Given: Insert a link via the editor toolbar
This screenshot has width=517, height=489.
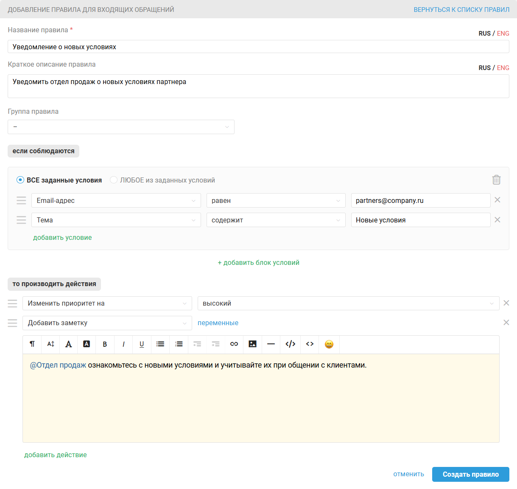Looking at the screenshot, I should (234, 344).
